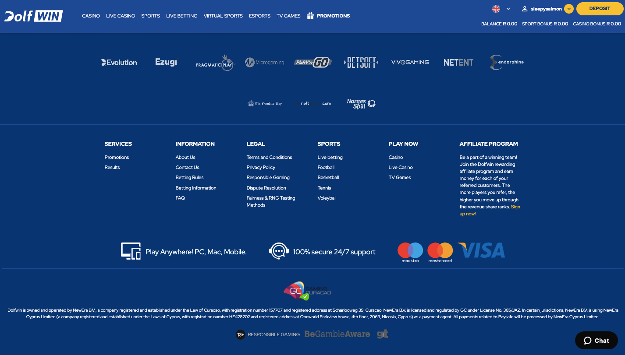This screenshot has width=625, height=355.
Task: Open the Privacy Policy link
Action: point(261,167)
